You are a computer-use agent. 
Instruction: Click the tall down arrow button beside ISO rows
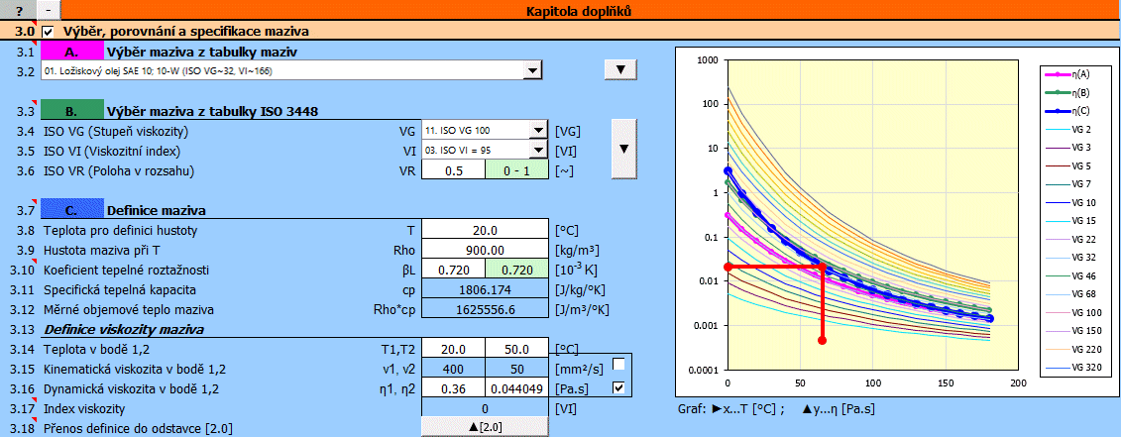(x=622, y=149)
